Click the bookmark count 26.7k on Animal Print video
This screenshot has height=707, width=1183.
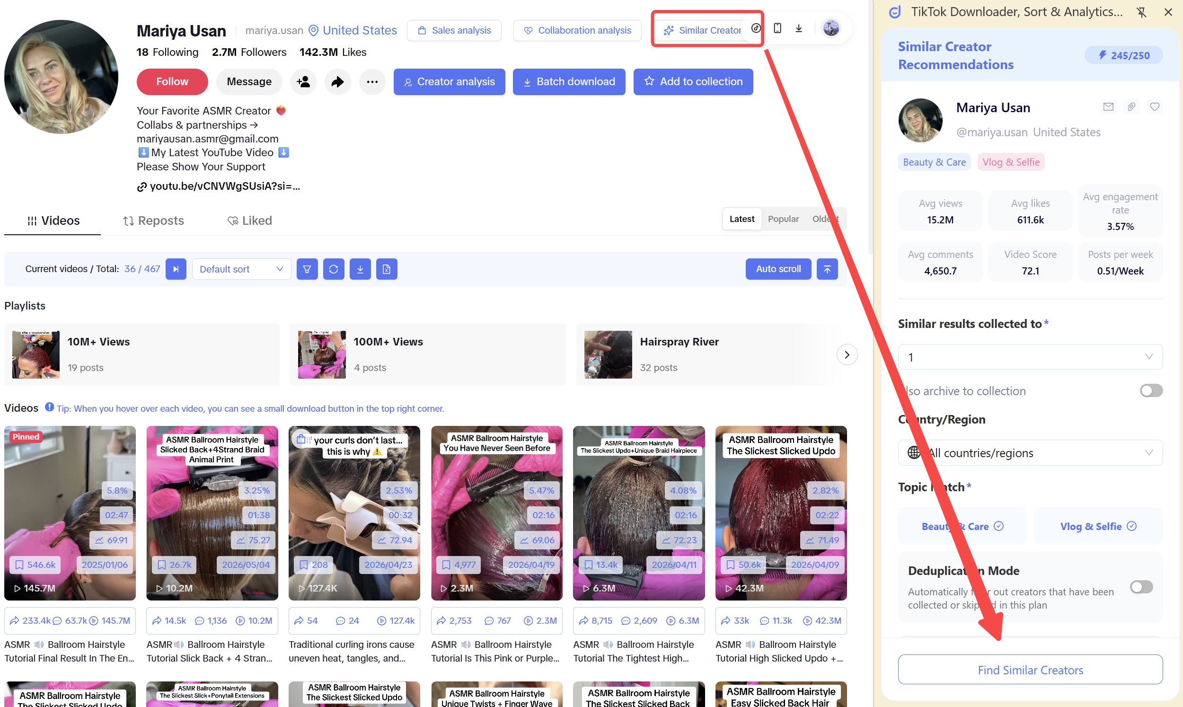pyautogui.click(x=174, y=565)
